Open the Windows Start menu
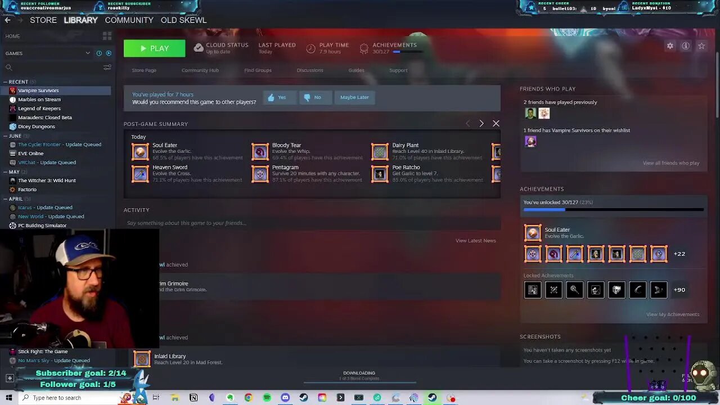 tap(8, 398)
